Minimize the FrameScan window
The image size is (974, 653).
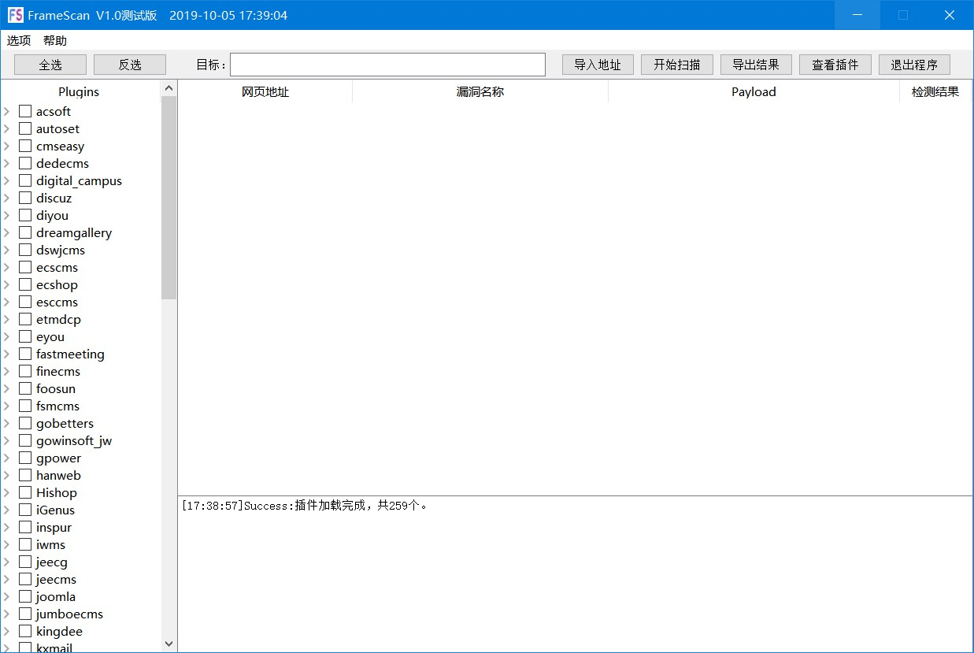coord(857,15)
